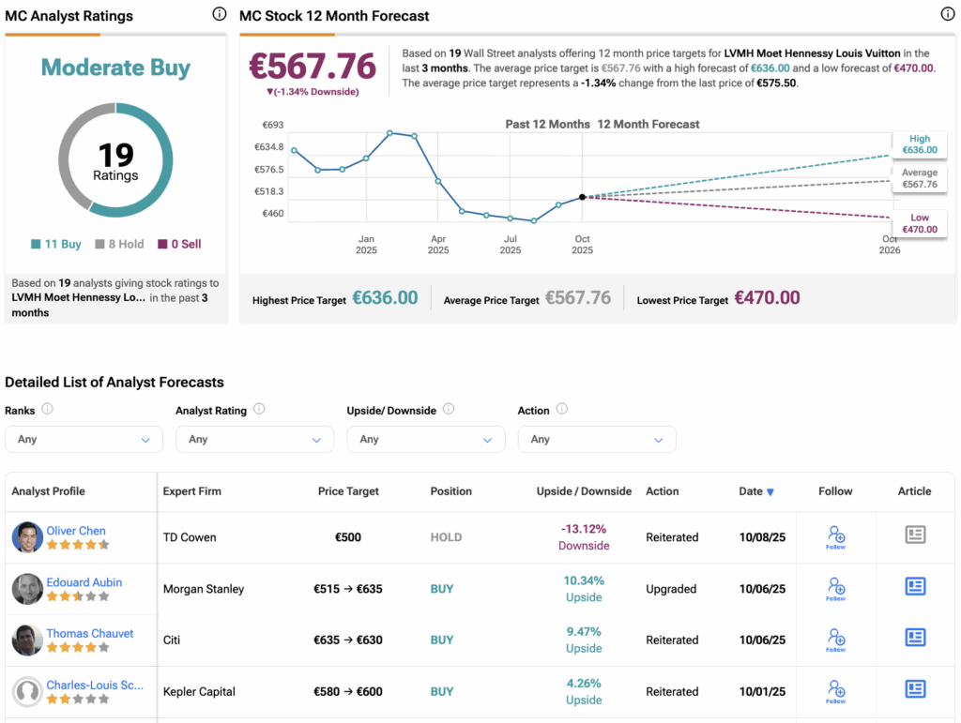Image resolution: width=961 pixels, height=723 pixels.
Task: Follow analyst Oliver Chen
Action: pyautogui.click(x=835, y=537)
